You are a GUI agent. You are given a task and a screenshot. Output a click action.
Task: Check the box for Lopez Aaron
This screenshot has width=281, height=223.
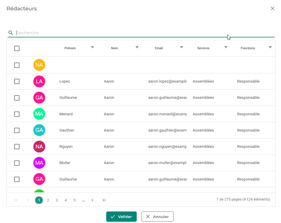pyautogui.click(x=17, y=81)
